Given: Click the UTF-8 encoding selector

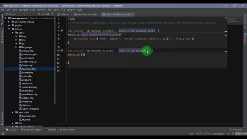Looking at the screenshot, I should [207, 134].
